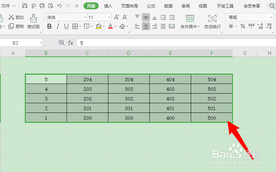Activate the 格式刷 format painter
The image size is (276, 172).
pos(33,21)
